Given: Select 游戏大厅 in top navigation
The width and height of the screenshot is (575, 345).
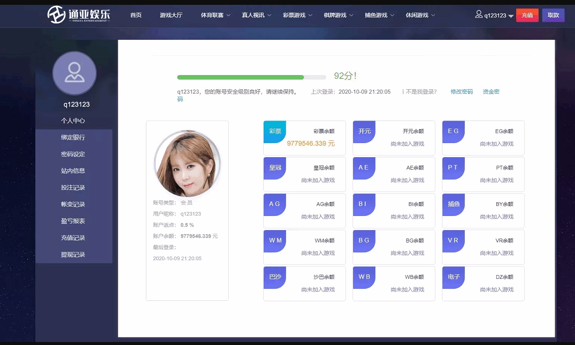Looking at the screenshot, I should pos(171,15).
